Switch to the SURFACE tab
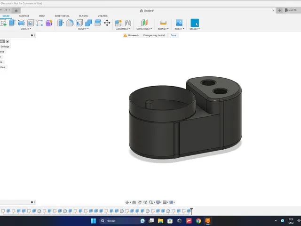 coord(24,16)
